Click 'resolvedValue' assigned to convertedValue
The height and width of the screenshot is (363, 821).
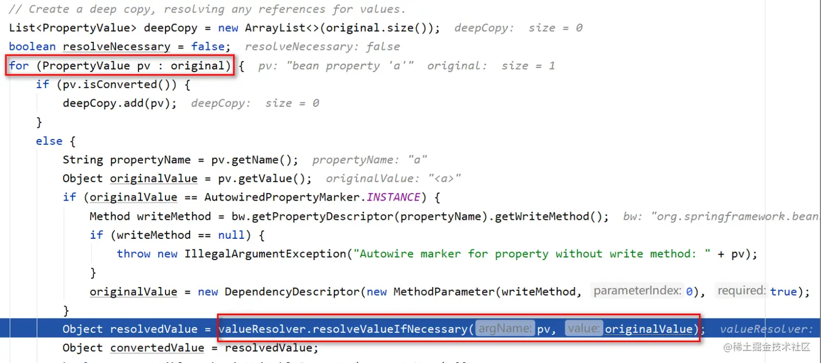(x=269, y=347)
